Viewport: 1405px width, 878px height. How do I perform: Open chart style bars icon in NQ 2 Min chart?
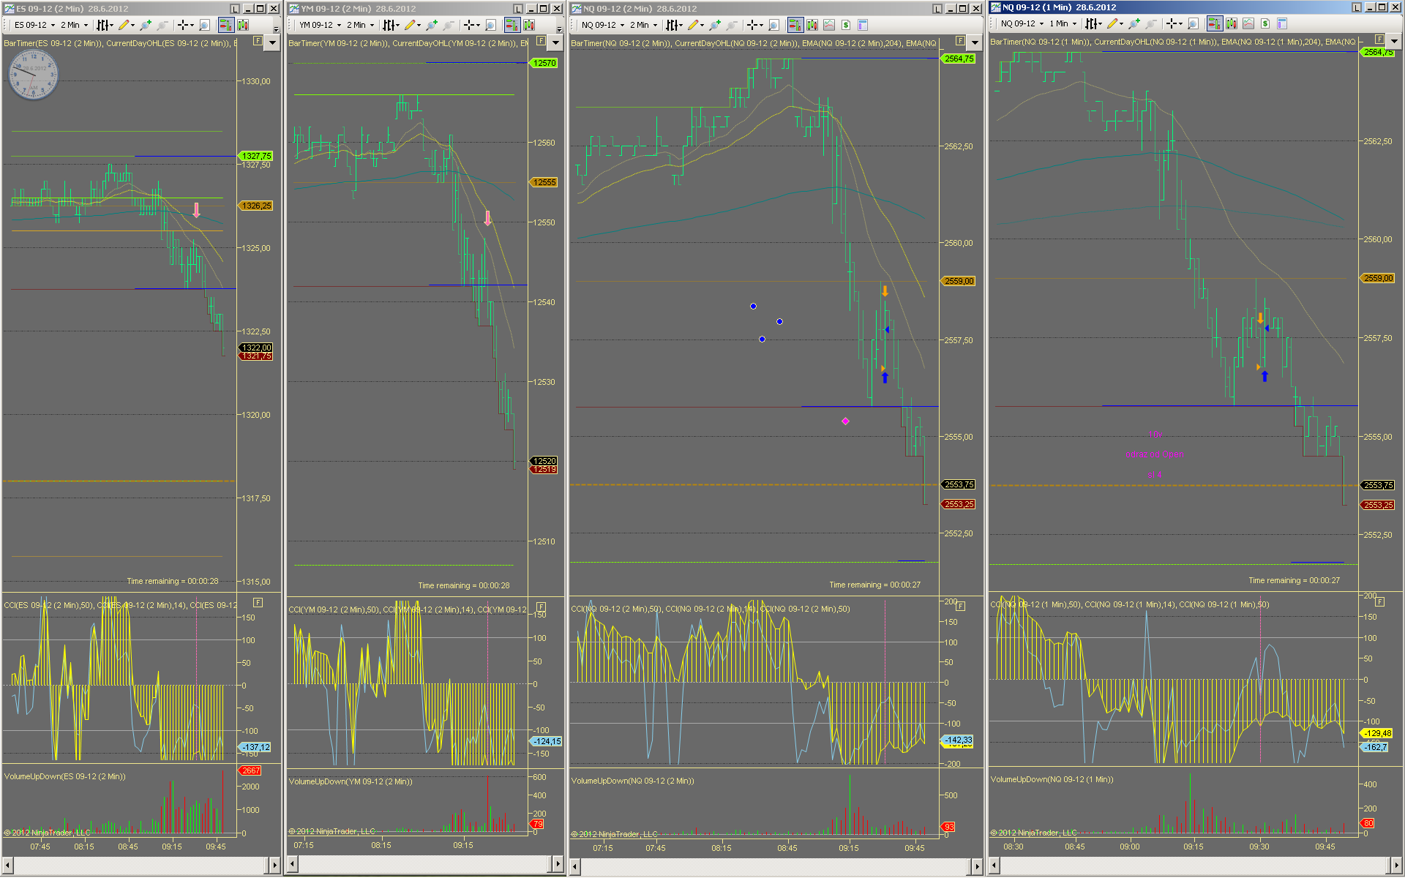671,25
